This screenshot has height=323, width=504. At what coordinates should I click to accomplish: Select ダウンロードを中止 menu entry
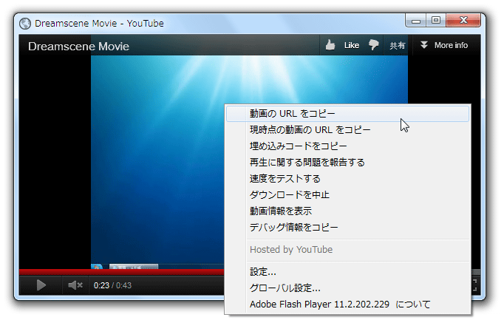pos(348,195)
